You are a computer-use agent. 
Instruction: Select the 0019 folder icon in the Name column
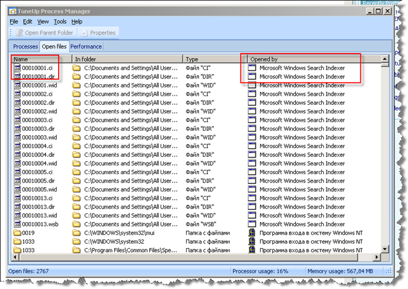pos(17,233)
